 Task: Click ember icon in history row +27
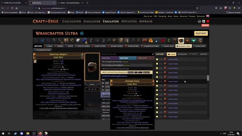click(x=165, y=117)
